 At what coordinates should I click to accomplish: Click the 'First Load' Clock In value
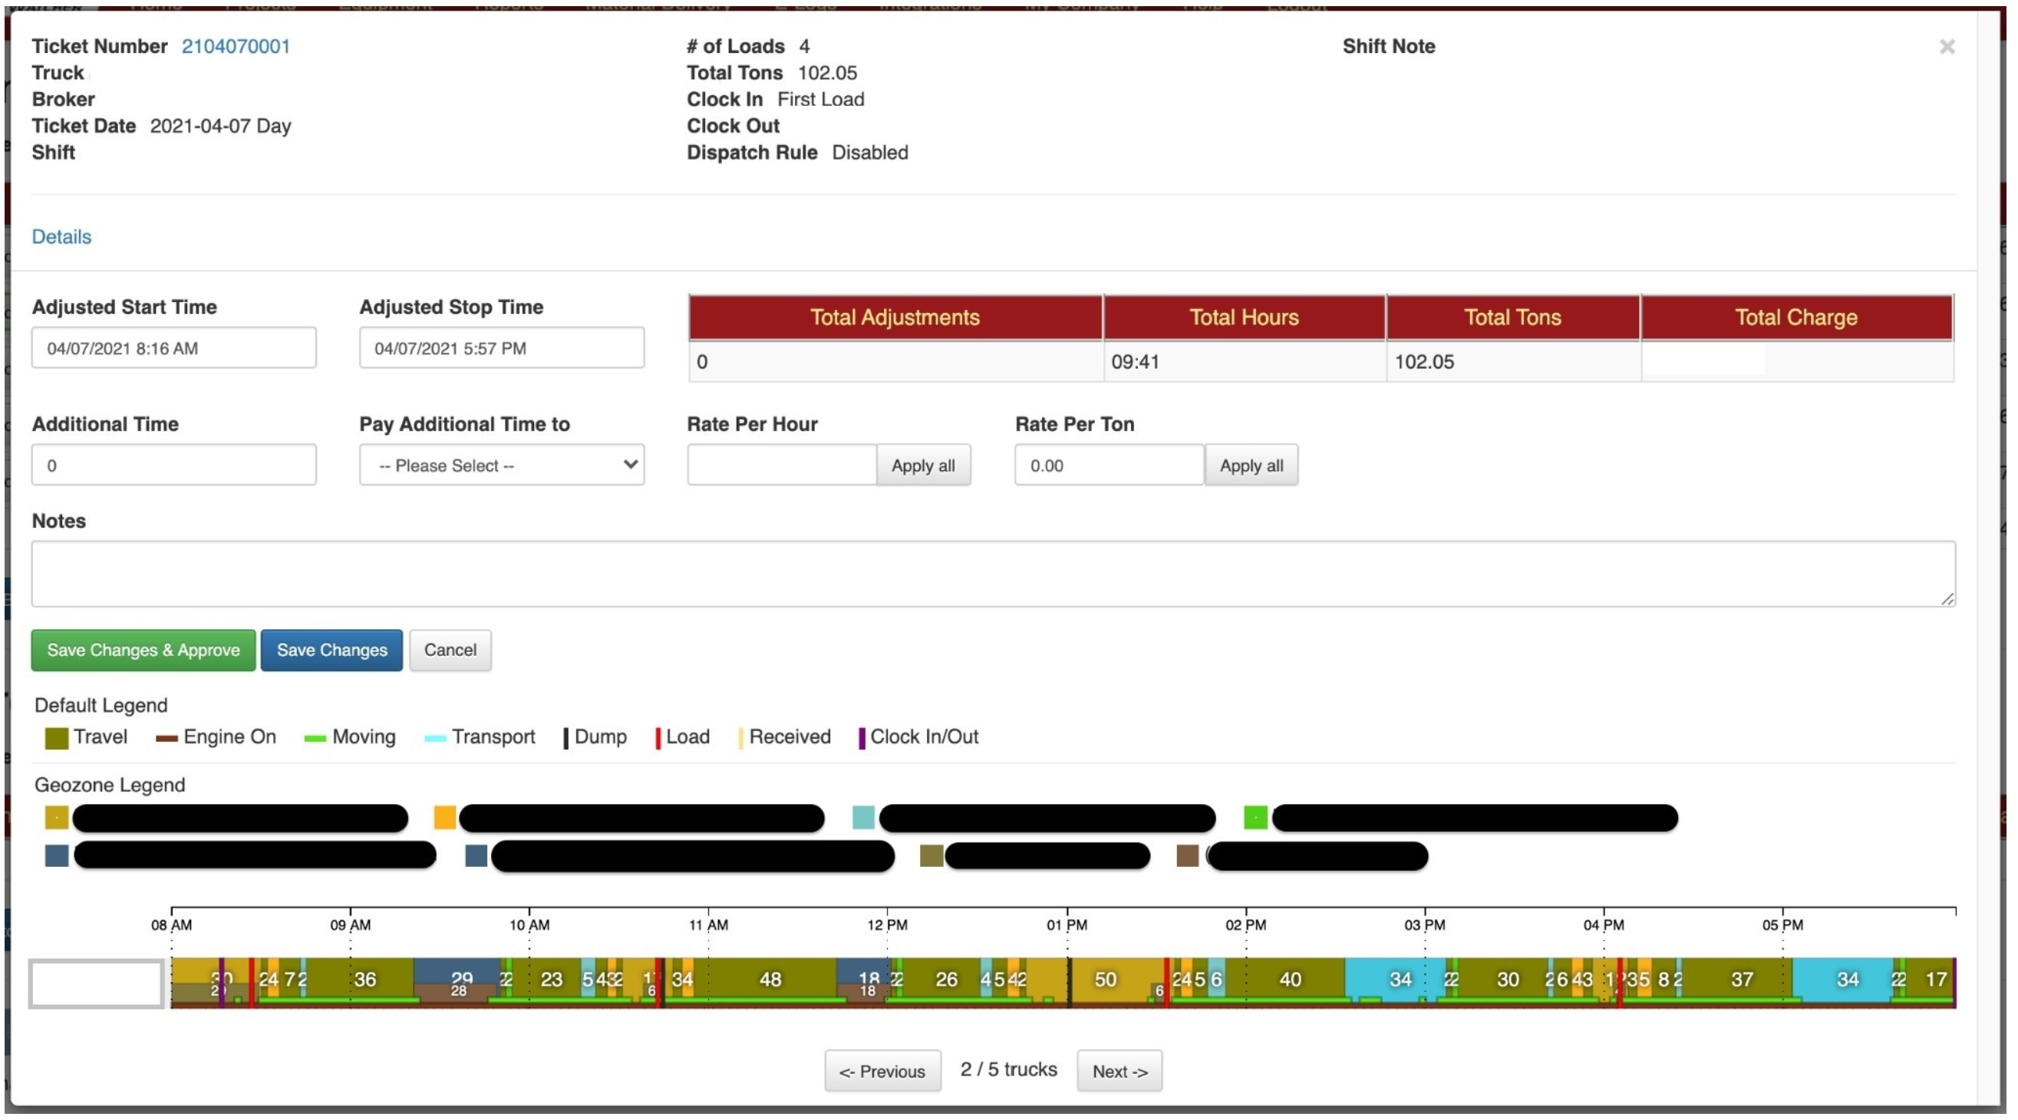click(820, 100)
